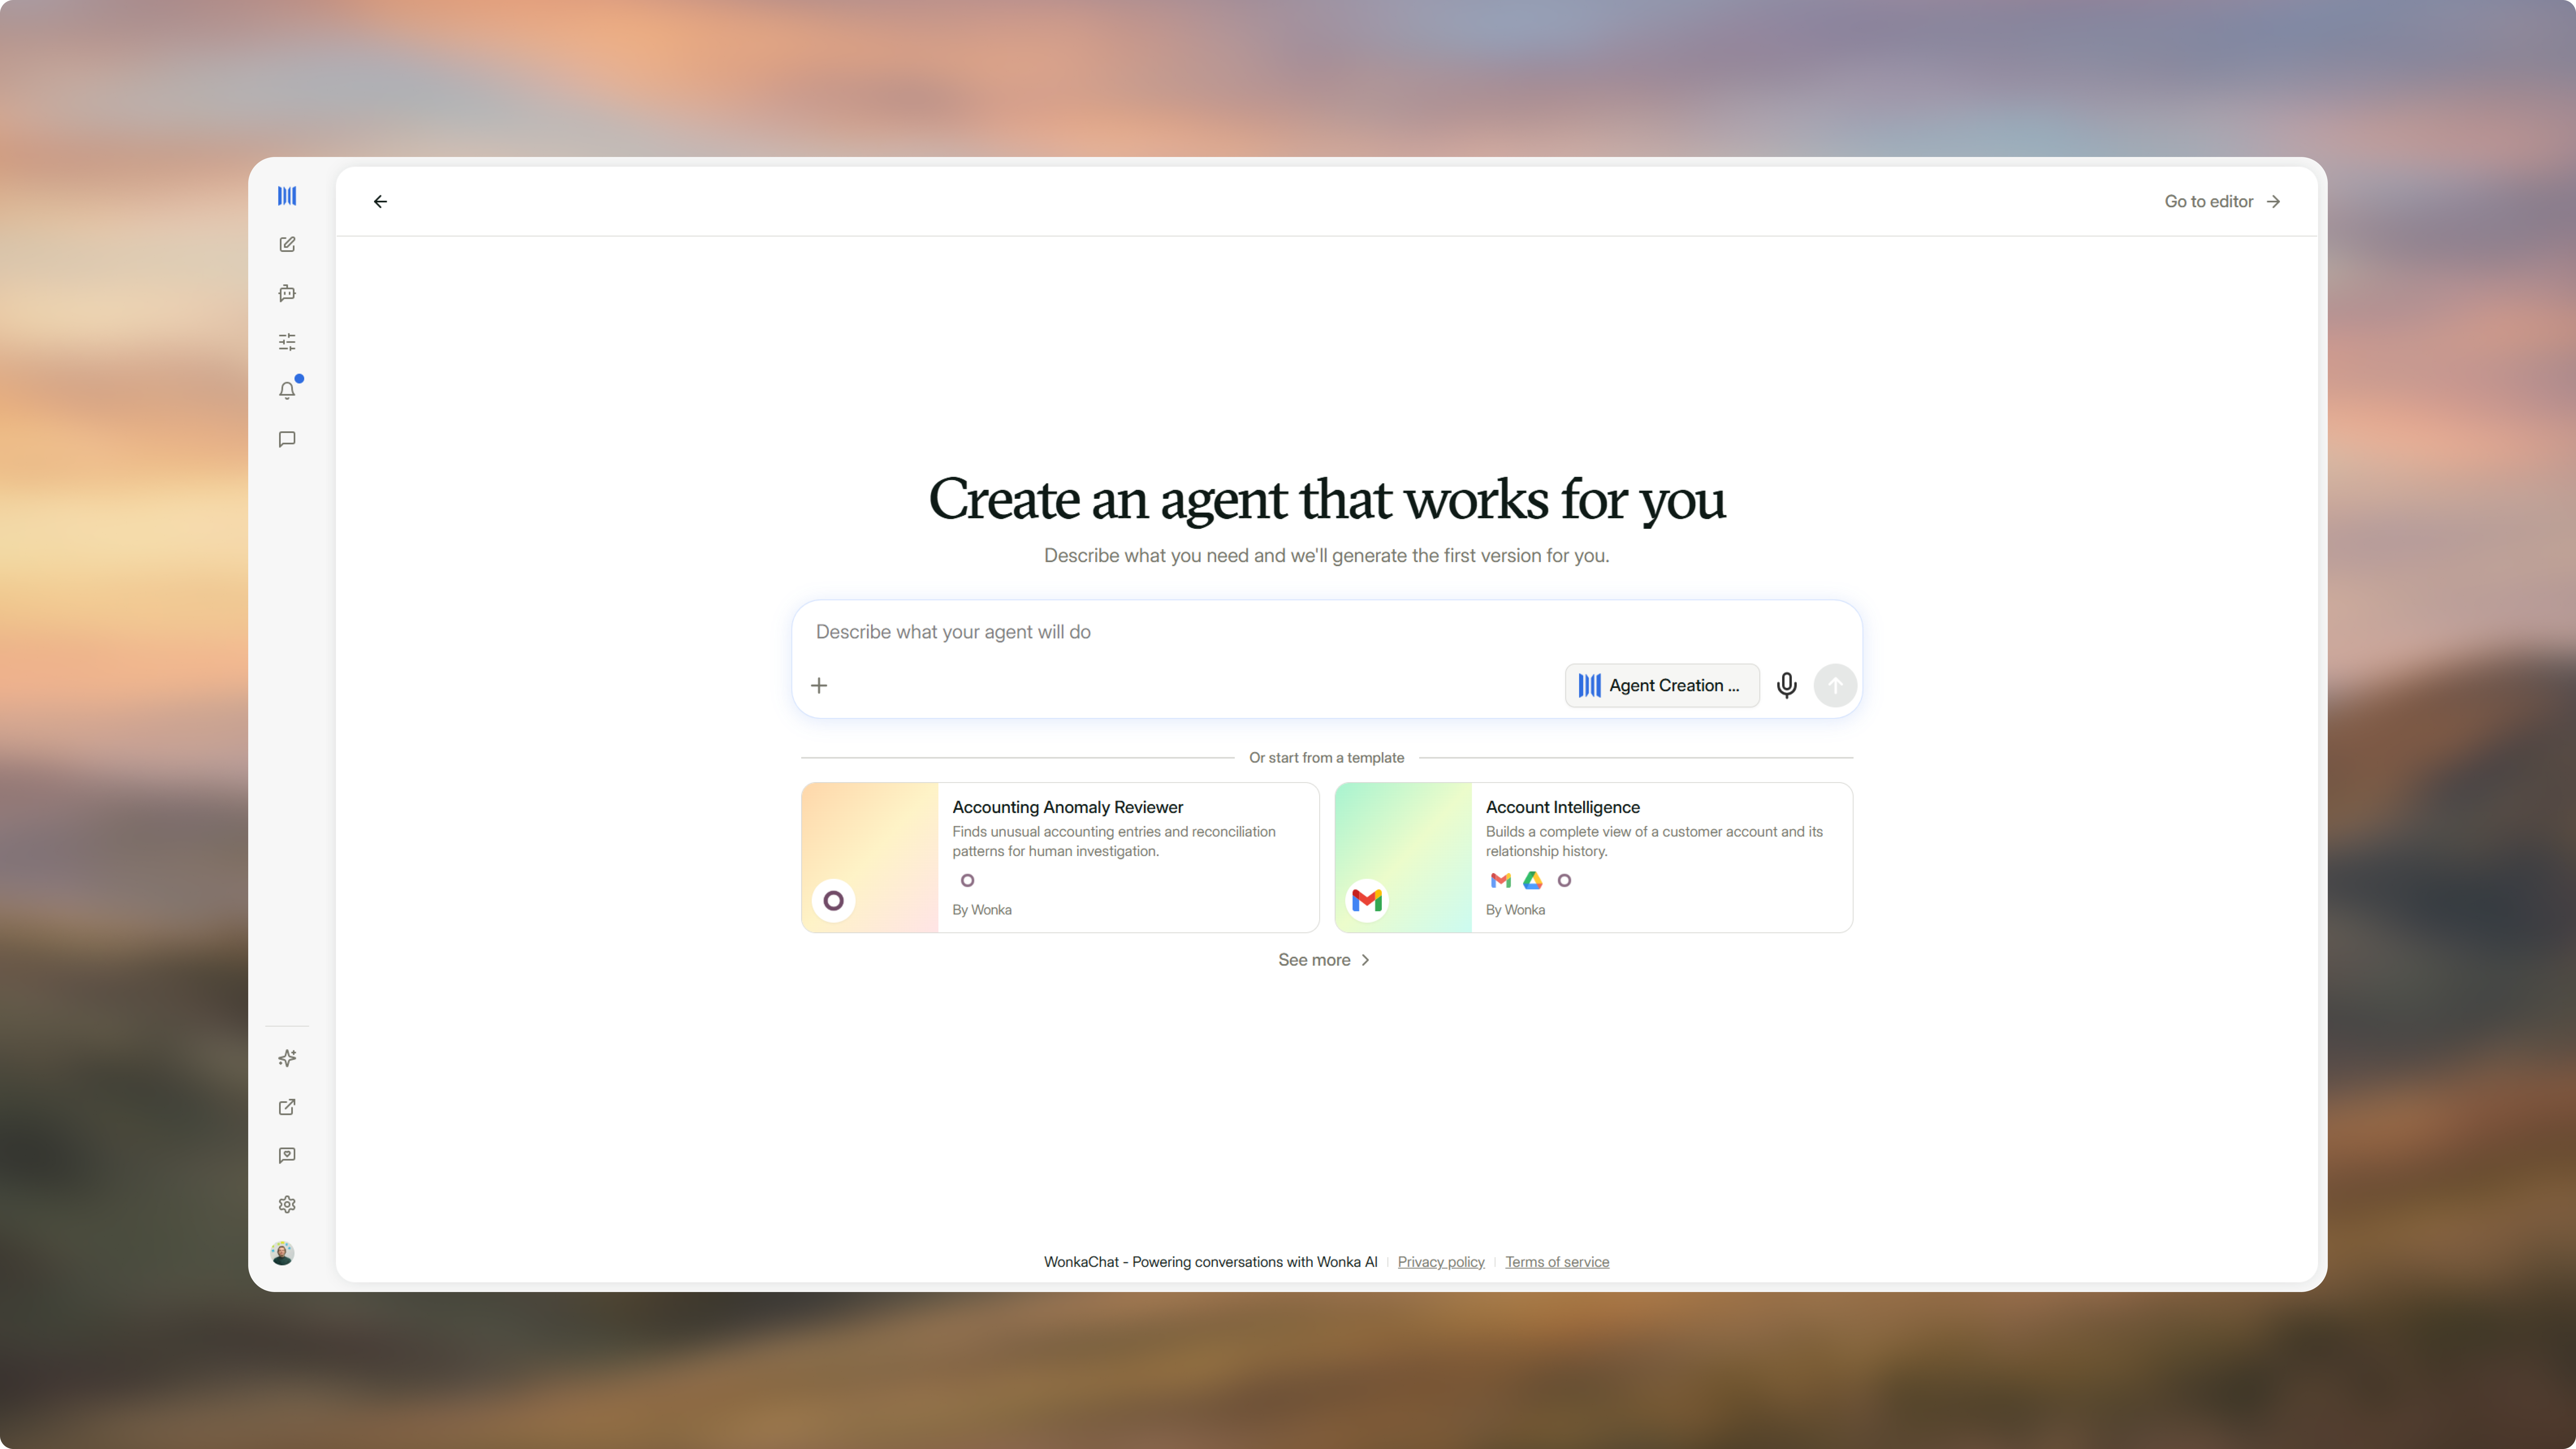
Task: Go back with the left arrow
Action: (x=380, y=202)
